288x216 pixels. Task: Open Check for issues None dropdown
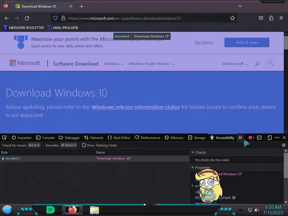click(34, 145)
